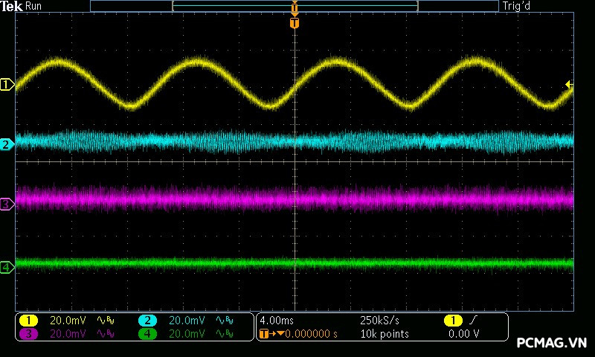
Task: Click channel 1 bandwidth limit coupling icon
Action: pos(106,321)
